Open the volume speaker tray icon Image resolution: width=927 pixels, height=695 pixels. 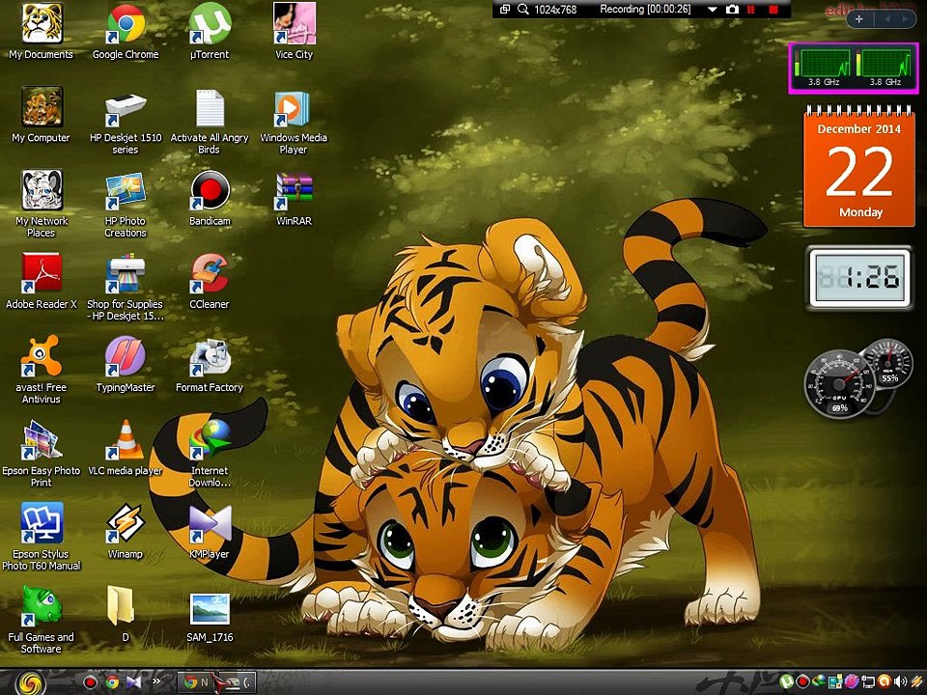coord(900,681)
